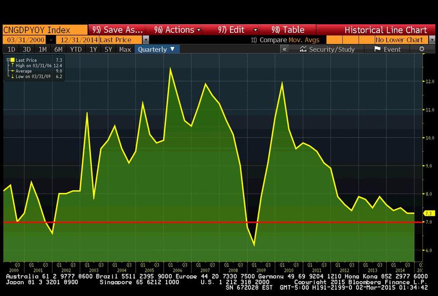Select the 1D time range
This screenshot has height=296, width=438.
pyautogui.click(x=11, y=49)
